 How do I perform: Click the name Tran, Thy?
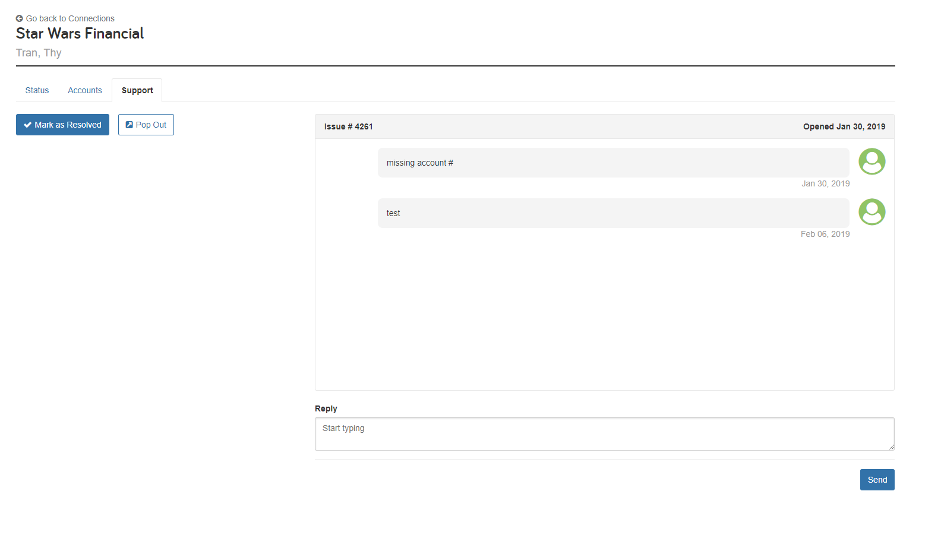(x=39, y=53)
